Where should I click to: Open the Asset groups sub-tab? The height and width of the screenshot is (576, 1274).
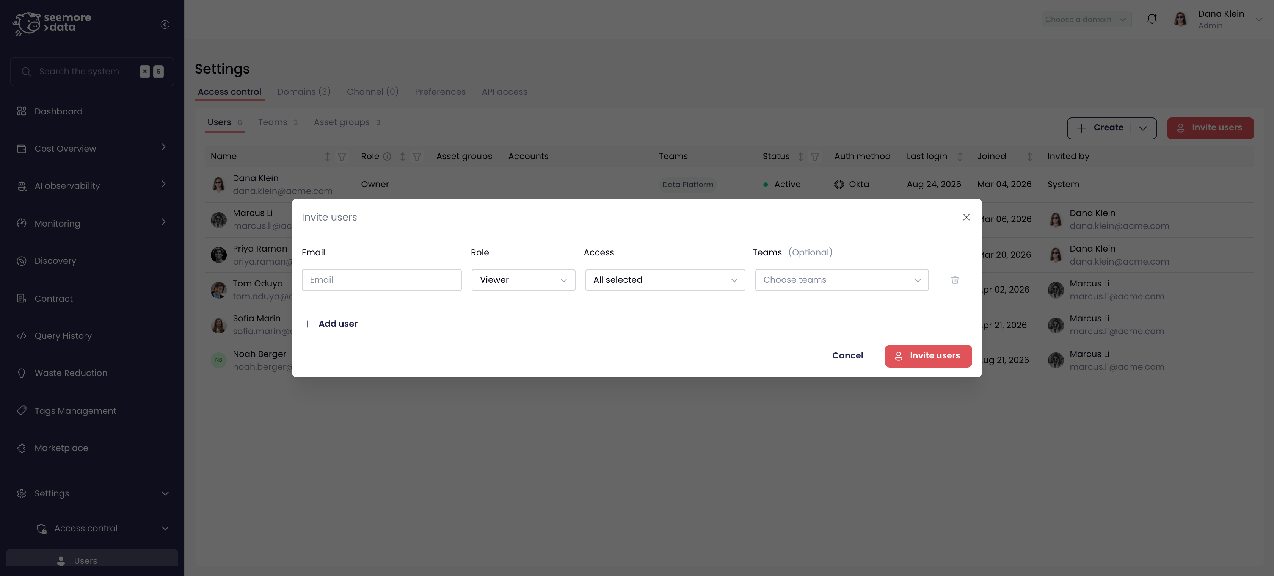tap(347, 122)
